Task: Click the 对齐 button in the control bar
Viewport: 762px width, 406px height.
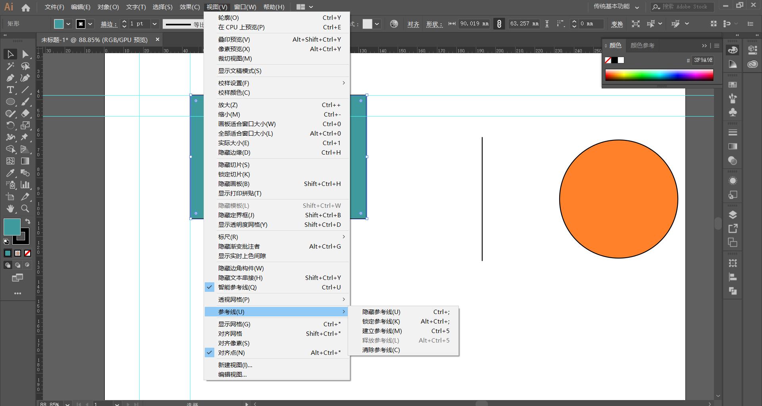Action: click(414, 24)
